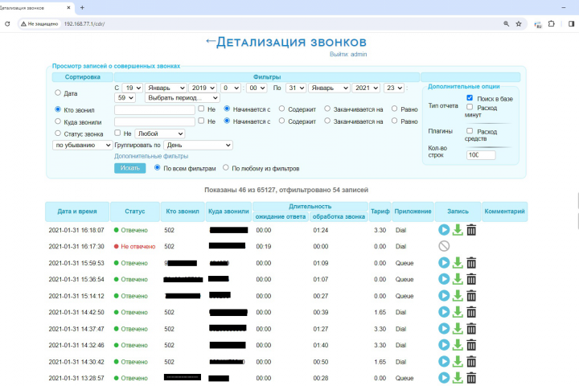Click Куда звонили filter text field
Image resolution: width=579 pixels, height=386 pixels.
click(x=154, y=121)
